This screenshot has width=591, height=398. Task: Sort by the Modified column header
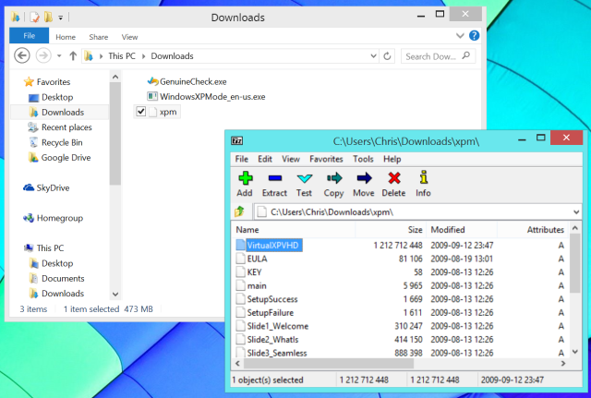[448, 229]
